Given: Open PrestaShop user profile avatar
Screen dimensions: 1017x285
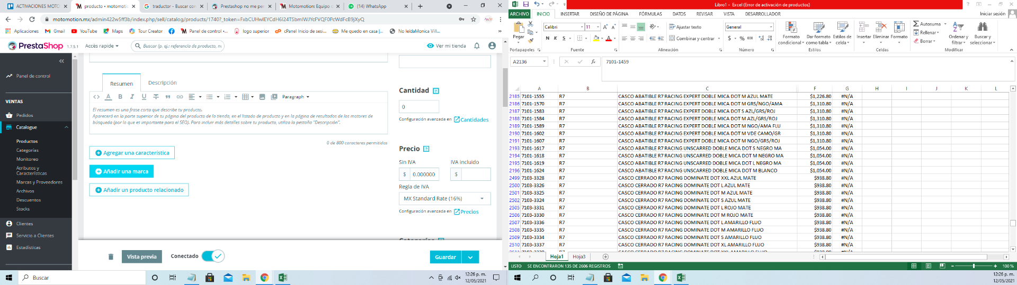Looking at the screenshot, I should 492,46.
